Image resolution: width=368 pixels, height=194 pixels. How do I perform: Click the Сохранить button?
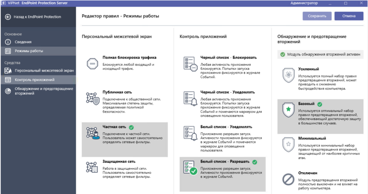coord(317,16)
